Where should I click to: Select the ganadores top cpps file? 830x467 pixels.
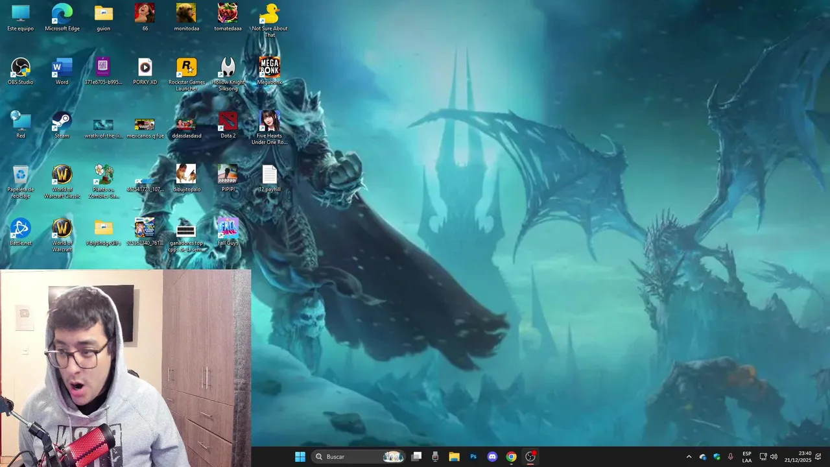click(187, 238)
